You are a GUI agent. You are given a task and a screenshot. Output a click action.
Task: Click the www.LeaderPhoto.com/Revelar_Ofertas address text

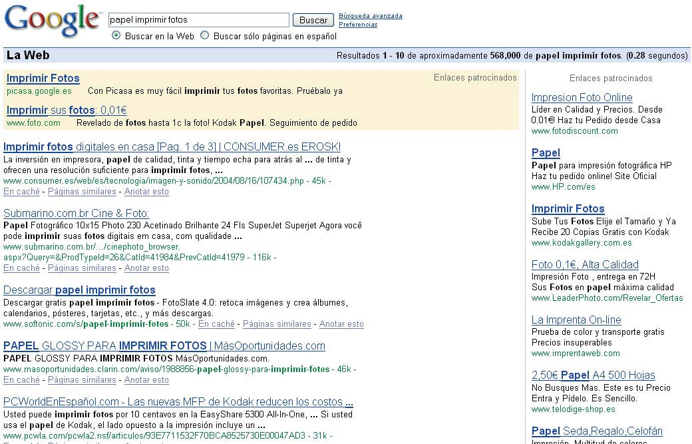607,298
